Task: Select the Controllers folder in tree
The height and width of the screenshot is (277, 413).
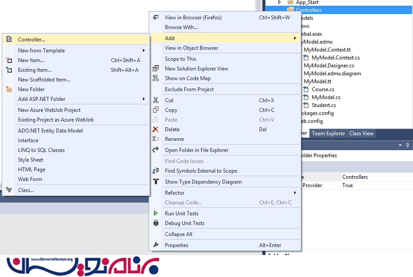Action: tap(308, 10)
